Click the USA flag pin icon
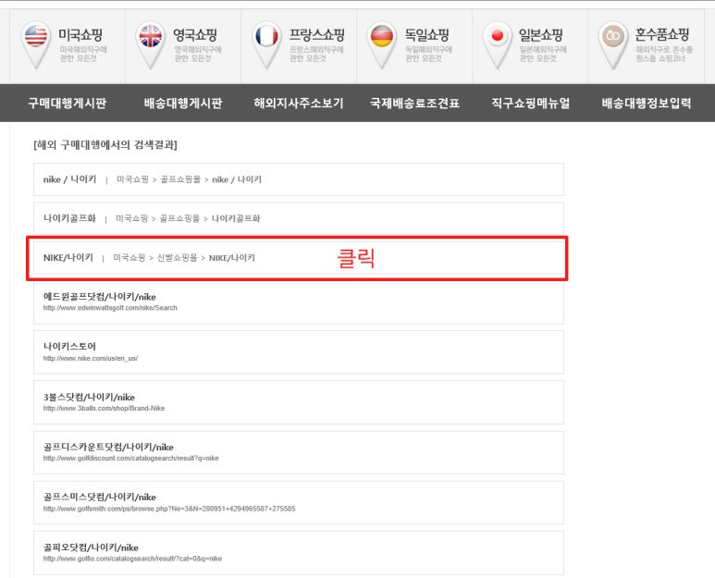 pyautogui.click(x=36, y=45)
